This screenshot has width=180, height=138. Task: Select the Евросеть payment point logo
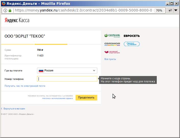click(x=132, y=36)
